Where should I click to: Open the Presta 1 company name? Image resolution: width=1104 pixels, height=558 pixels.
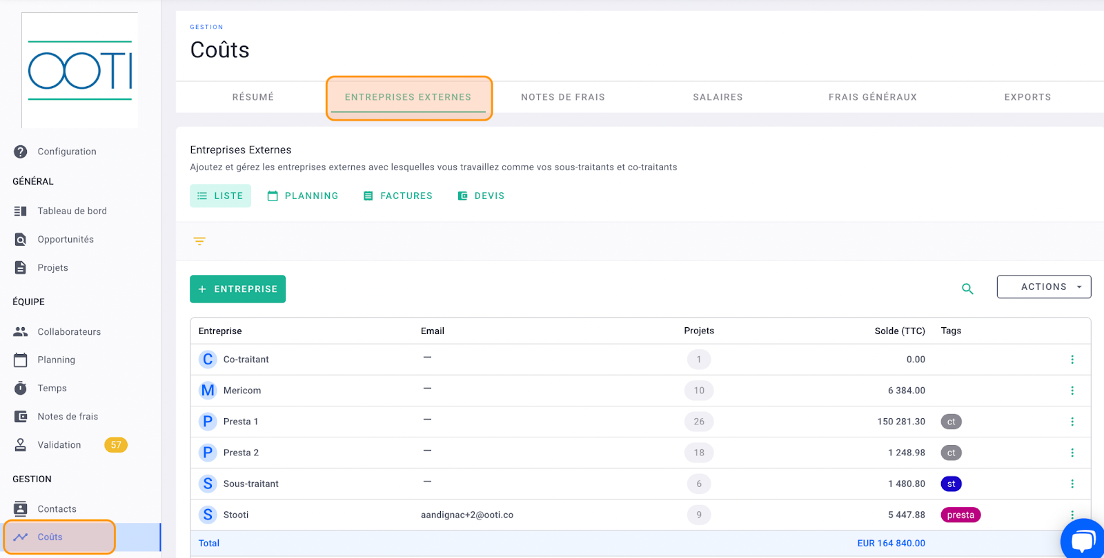(x=241, y=422)
